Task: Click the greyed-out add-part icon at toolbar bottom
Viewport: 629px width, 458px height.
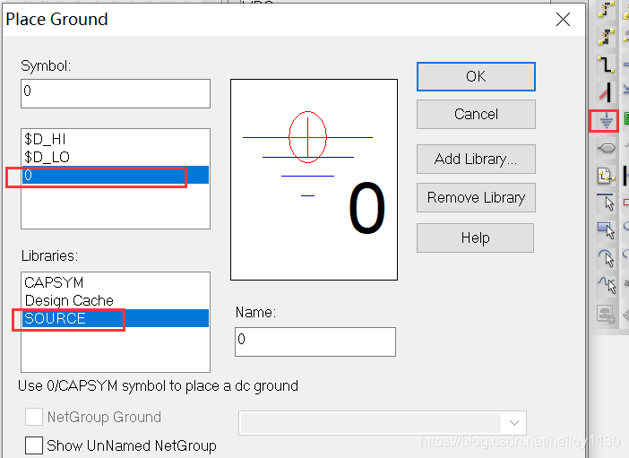Action: point(606,314)
